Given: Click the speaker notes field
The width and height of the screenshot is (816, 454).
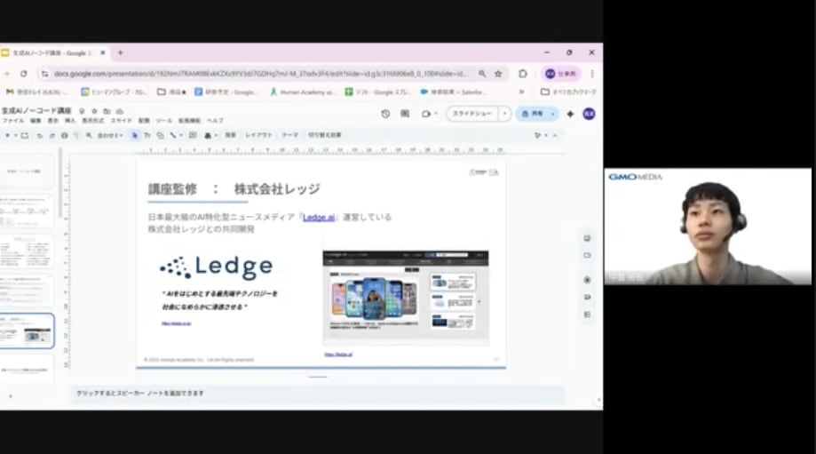Looking at the screenshot, I should [318, 394].
